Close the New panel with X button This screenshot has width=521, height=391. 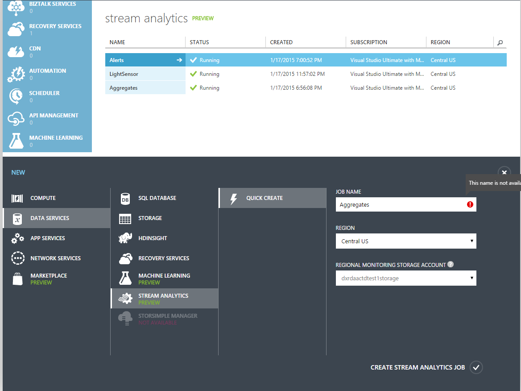[x=504, y=172]
